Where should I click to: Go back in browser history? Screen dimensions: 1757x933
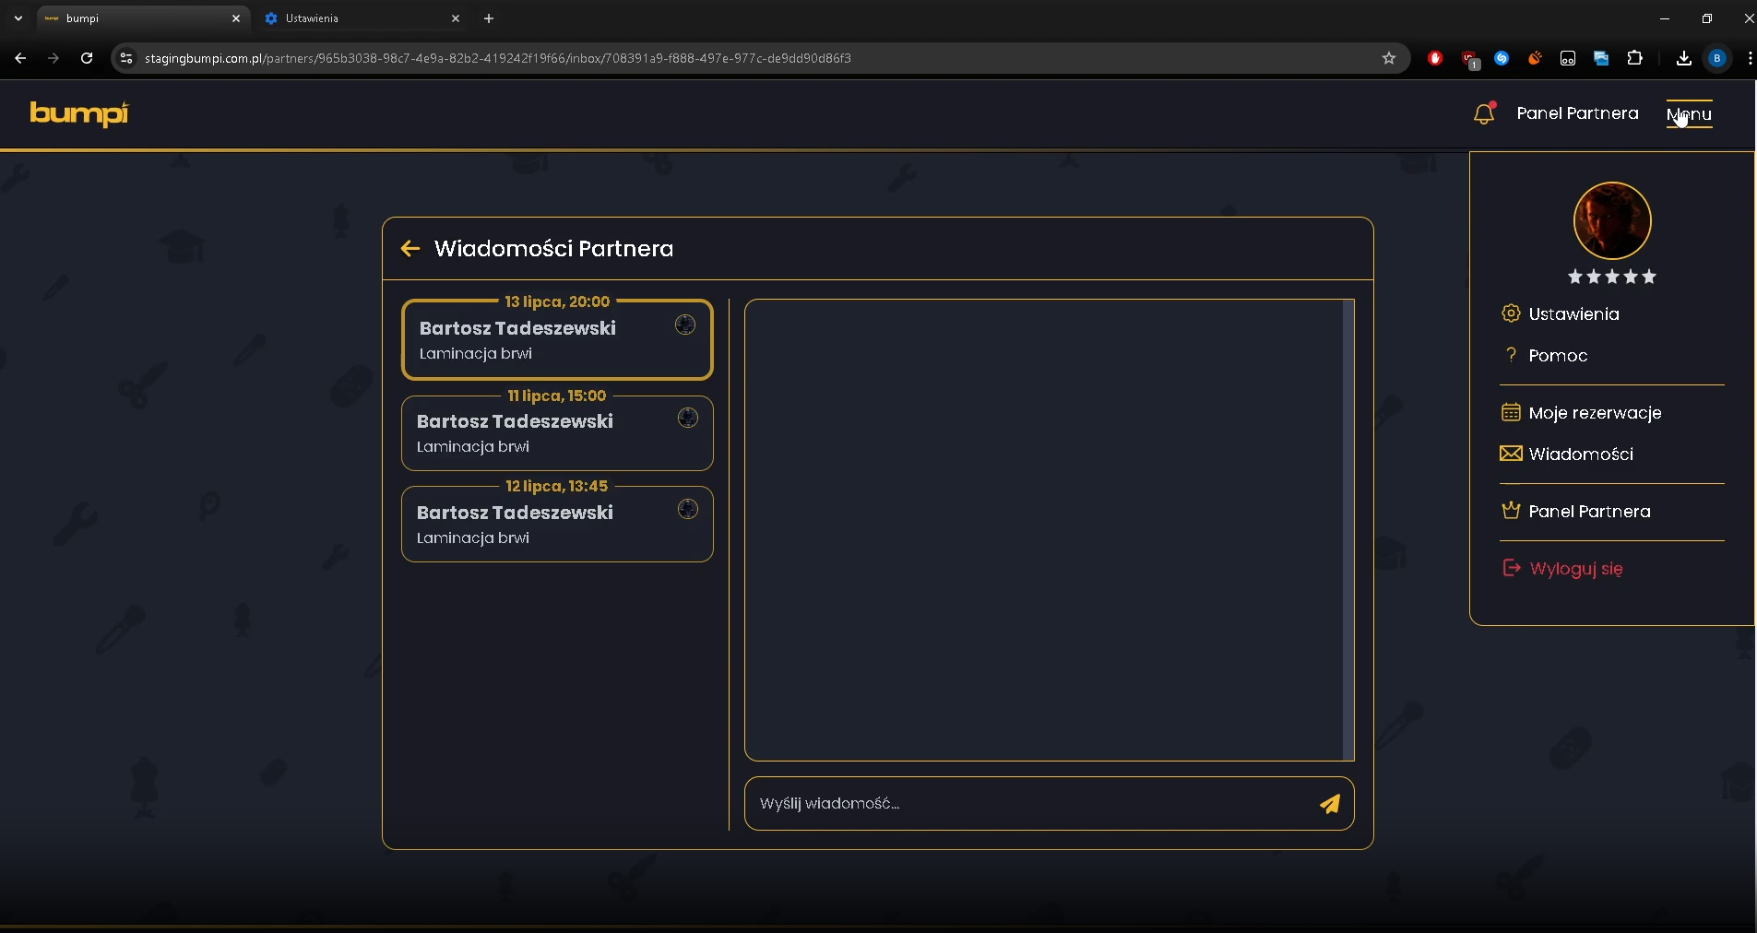point(20,58)
